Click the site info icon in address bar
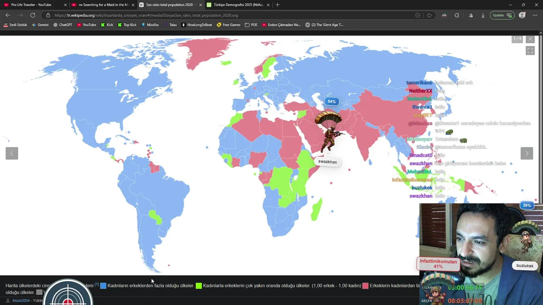This screenshot has width=543, height=305. point(48,15)
